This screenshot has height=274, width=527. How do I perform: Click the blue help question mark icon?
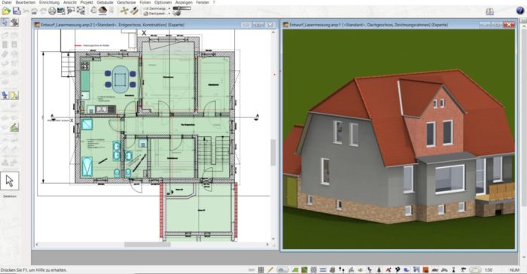520,11
